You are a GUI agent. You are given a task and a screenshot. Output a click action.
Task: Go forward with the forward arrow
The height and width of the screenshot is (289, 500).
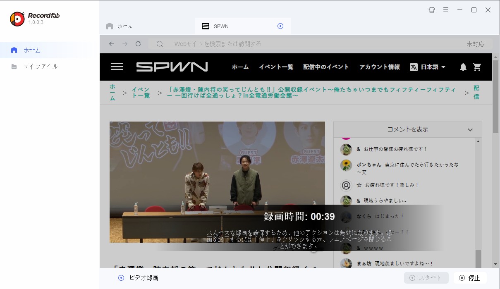click(x=125, y=44)
